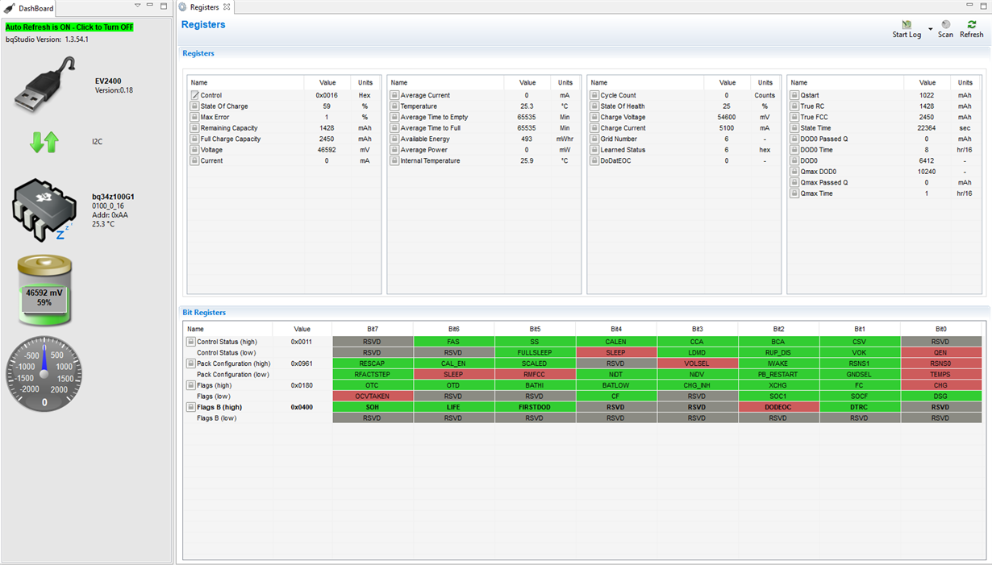
Task: Click the green RESCAP bit cell
Action: click(372, 364)
